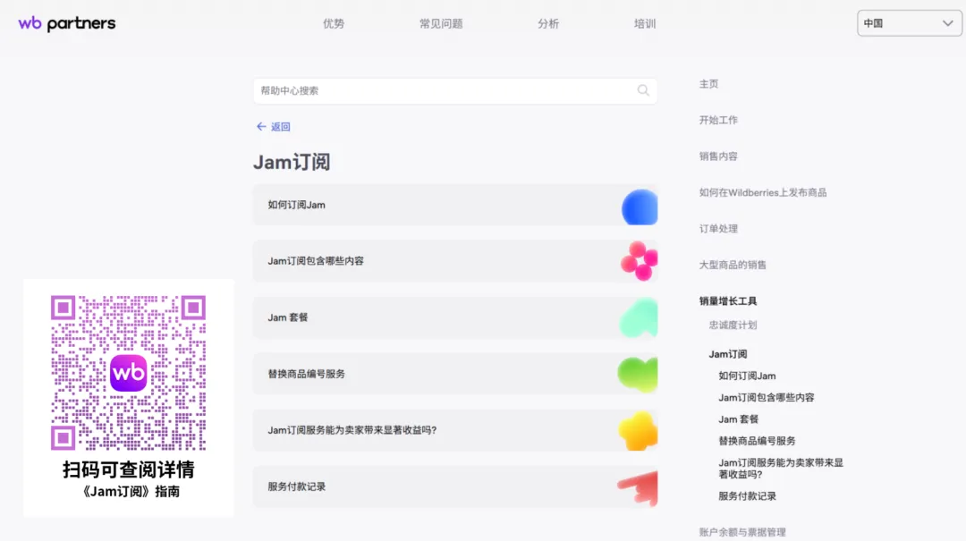Select 优势 in the top menu
Viewport: 966px width, 541px height.
pos(333,23)
